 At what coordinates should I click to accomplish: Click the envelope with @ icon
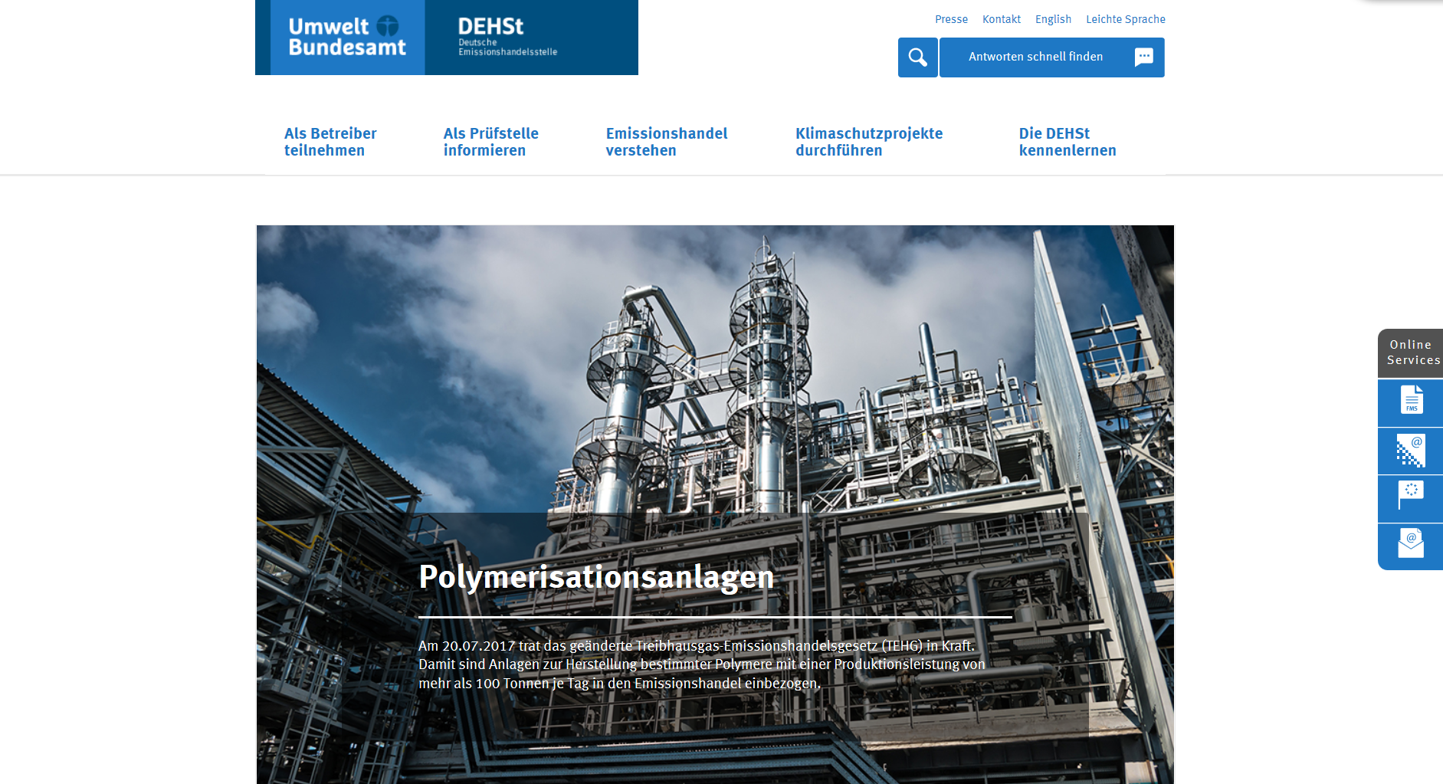click(1411, 546)
